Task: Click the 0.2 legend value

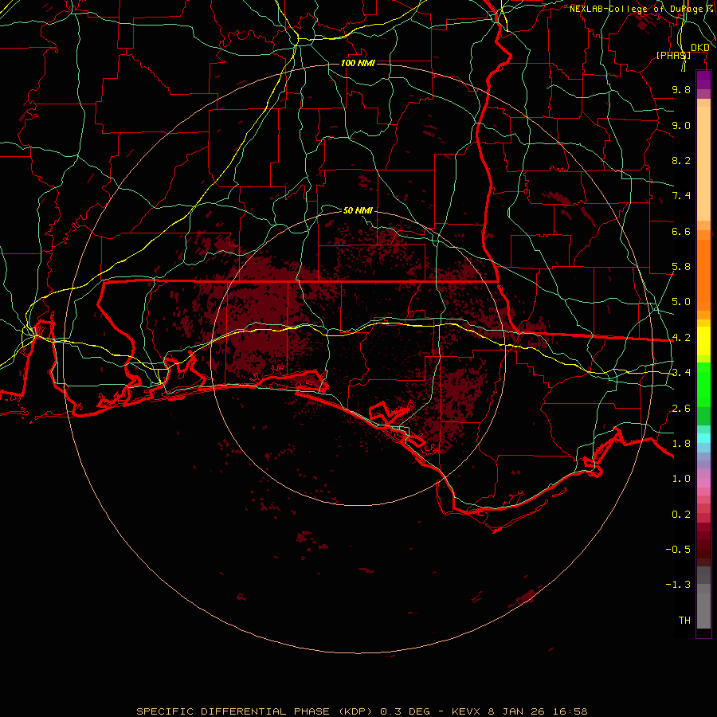Action: tap(681, 515)
